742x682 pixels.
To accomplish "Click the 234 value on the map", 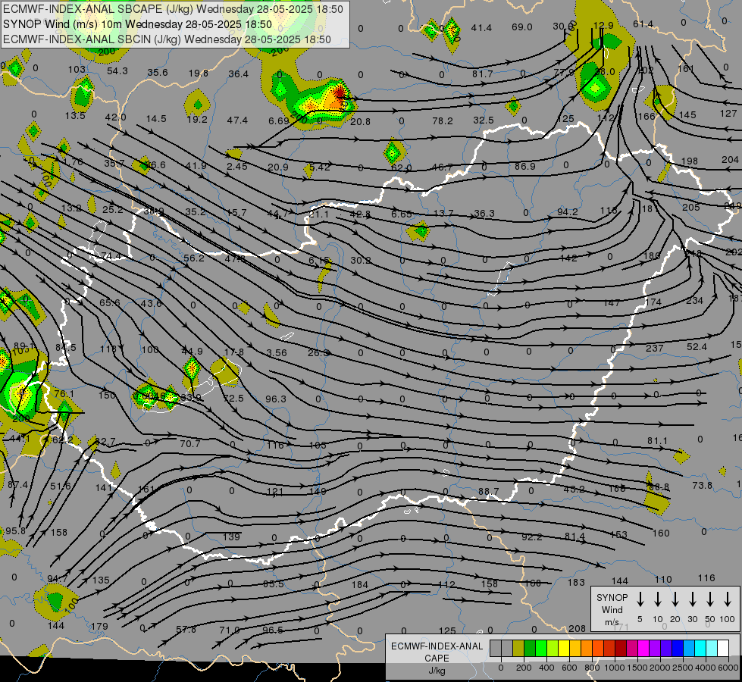I will click(x=695, y=301).
